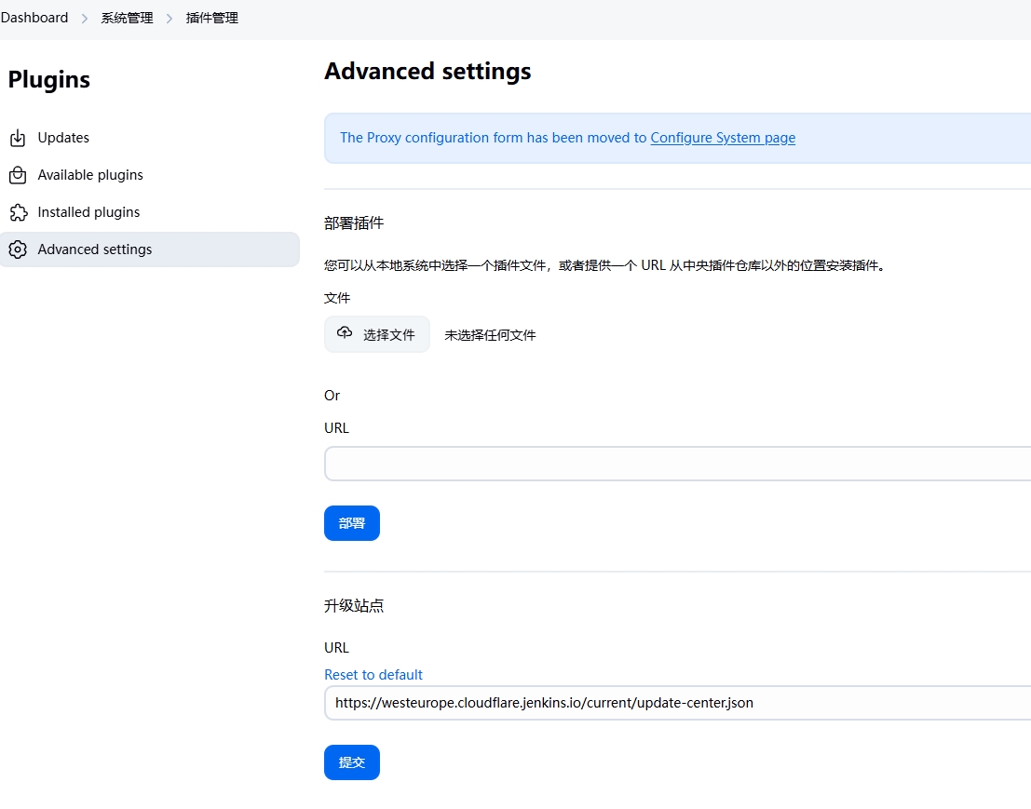Screen dimensions: 1031x809
Task: Go to Dashboard in the breadcrumb
Action: [x=34, y=18]
